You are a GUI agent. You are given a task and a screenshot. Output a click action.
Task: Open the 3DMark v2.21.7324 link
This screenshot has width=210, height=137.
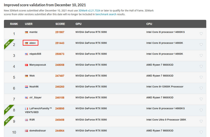pos(89,10)
